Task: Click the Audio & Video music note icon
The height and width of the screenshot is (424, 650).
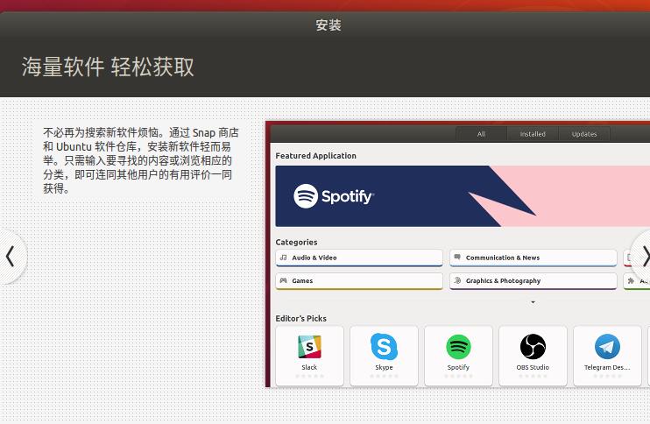Action: click(283, 258)
